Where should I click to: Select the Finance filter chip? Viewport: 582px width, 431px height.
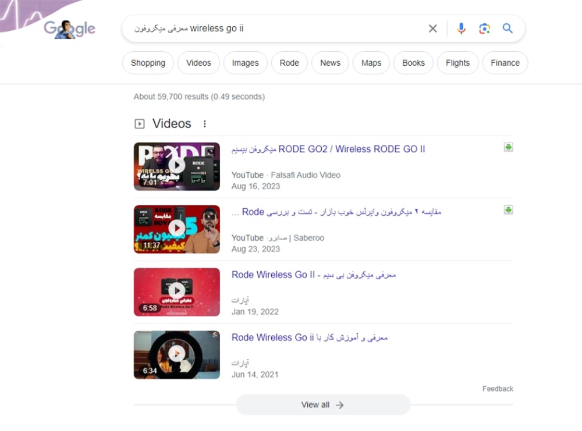505,63
